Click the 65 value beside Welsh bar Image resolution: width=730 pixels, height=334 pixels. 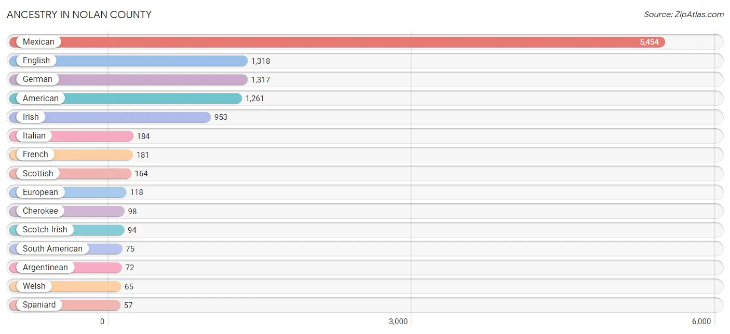click(x=129, y=287)
